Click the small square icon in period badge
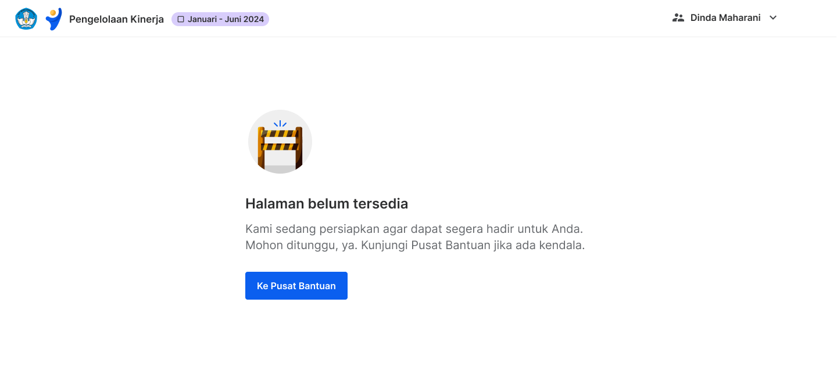 [x=181, y=19]
